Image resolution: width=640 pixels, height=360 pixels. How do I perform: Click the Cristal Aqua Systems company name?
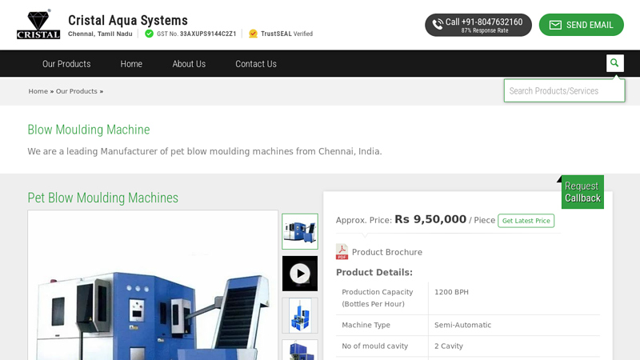point(128,20)
